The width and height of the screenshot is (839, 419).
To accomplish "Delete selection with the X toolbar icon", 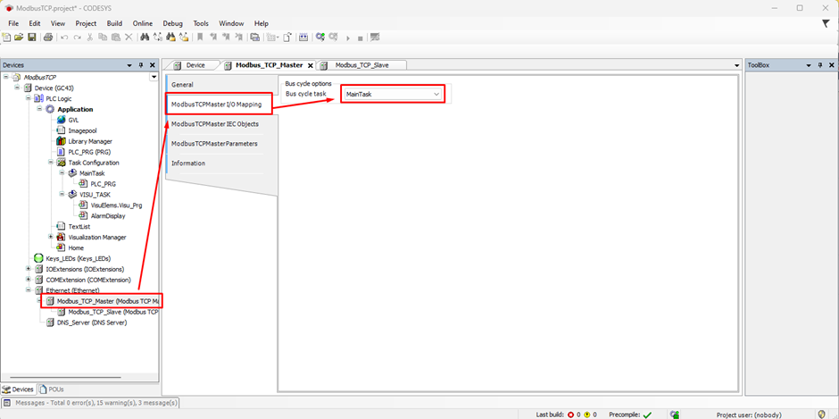I will coord(129,37).
